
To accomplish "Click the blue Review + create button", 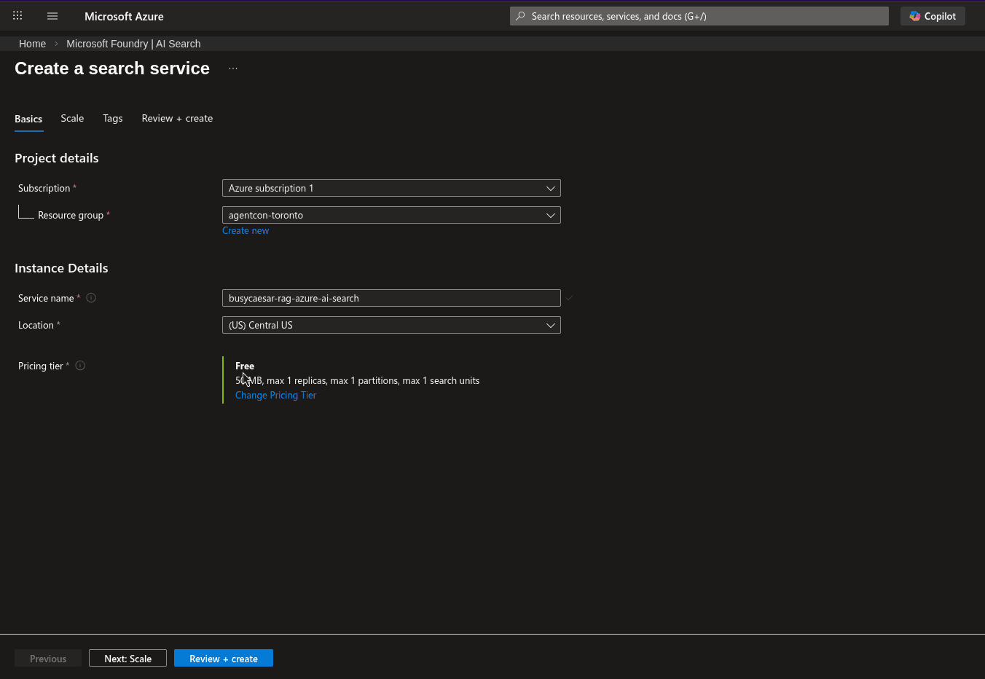I will tap(224, 658).
